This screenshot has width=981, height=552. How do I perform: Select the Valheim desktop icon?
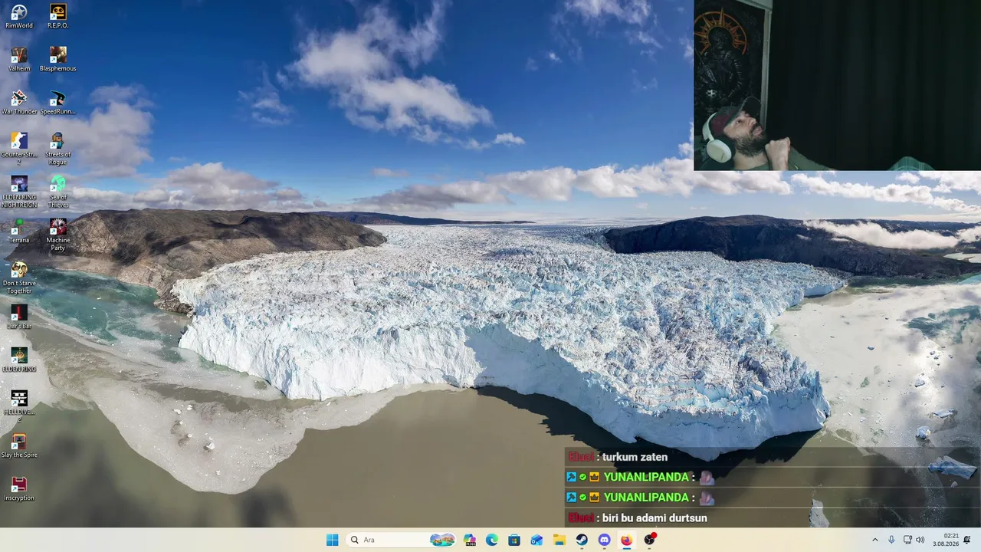19,59
